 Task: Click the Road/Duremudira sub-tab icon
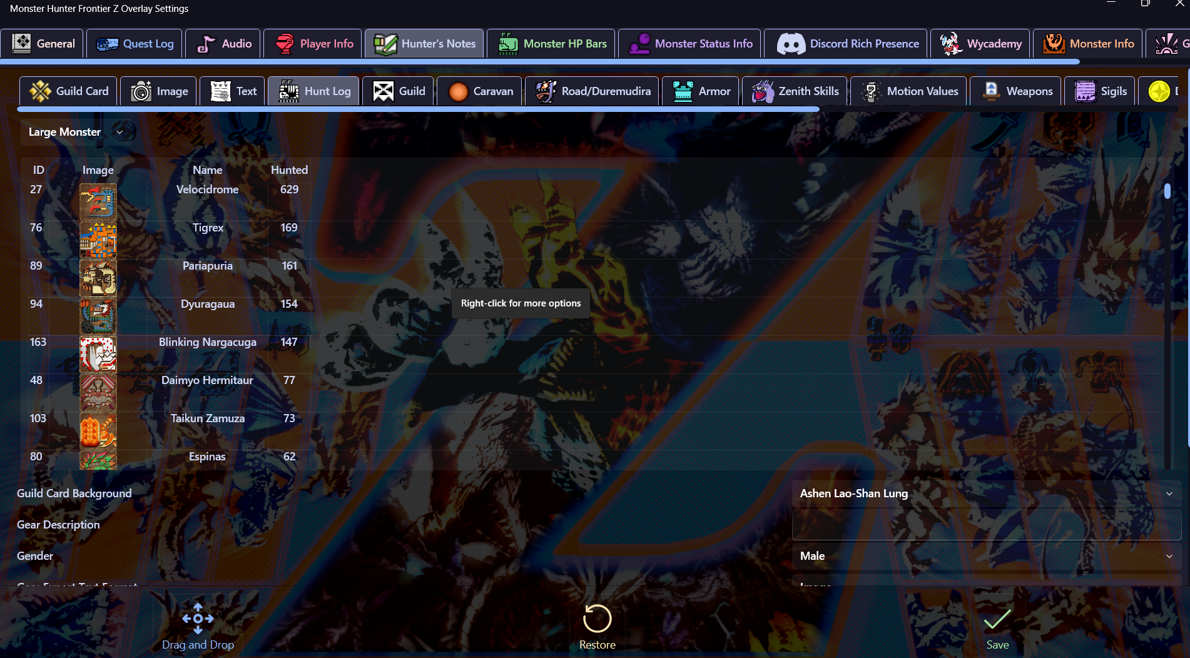point(546,91)
